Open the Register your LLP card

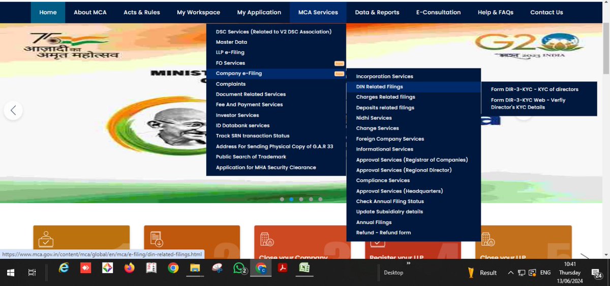pyautogui.click(x=413, y=242)
